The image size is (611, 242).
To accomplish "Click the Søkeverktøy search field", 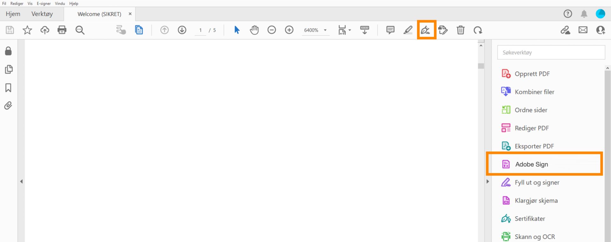I will coord(551,52).
